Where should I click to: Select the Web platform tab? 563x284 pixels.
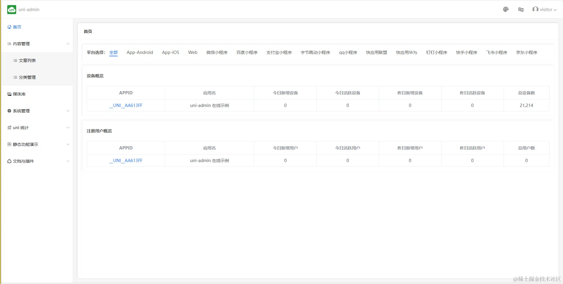193,52
